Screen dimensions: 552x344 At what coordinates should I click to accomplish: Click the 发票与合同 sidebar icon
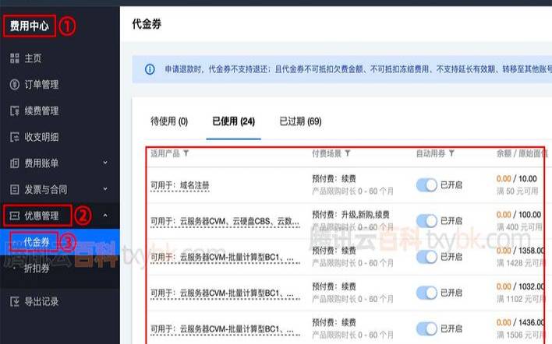[x=13, y=189]
